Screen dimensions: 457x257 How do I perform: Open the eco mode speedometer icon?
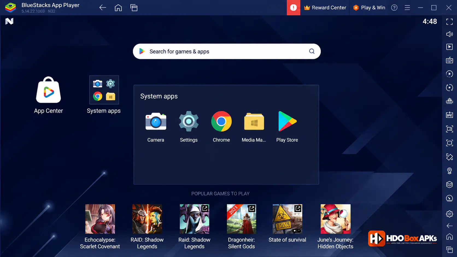tap(449, 198)
